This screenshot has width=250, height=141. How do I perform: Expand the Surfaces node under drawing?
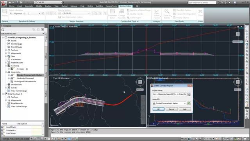tap(6, 50)
